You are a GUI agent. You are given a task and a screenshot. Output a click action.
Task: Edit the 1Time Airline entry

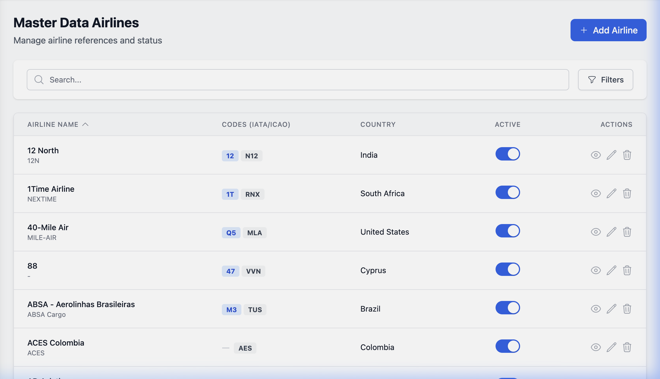[x=612, y=193]
